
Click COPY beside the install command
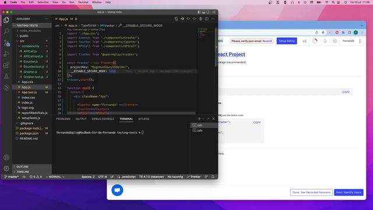(x=346, y=92)
